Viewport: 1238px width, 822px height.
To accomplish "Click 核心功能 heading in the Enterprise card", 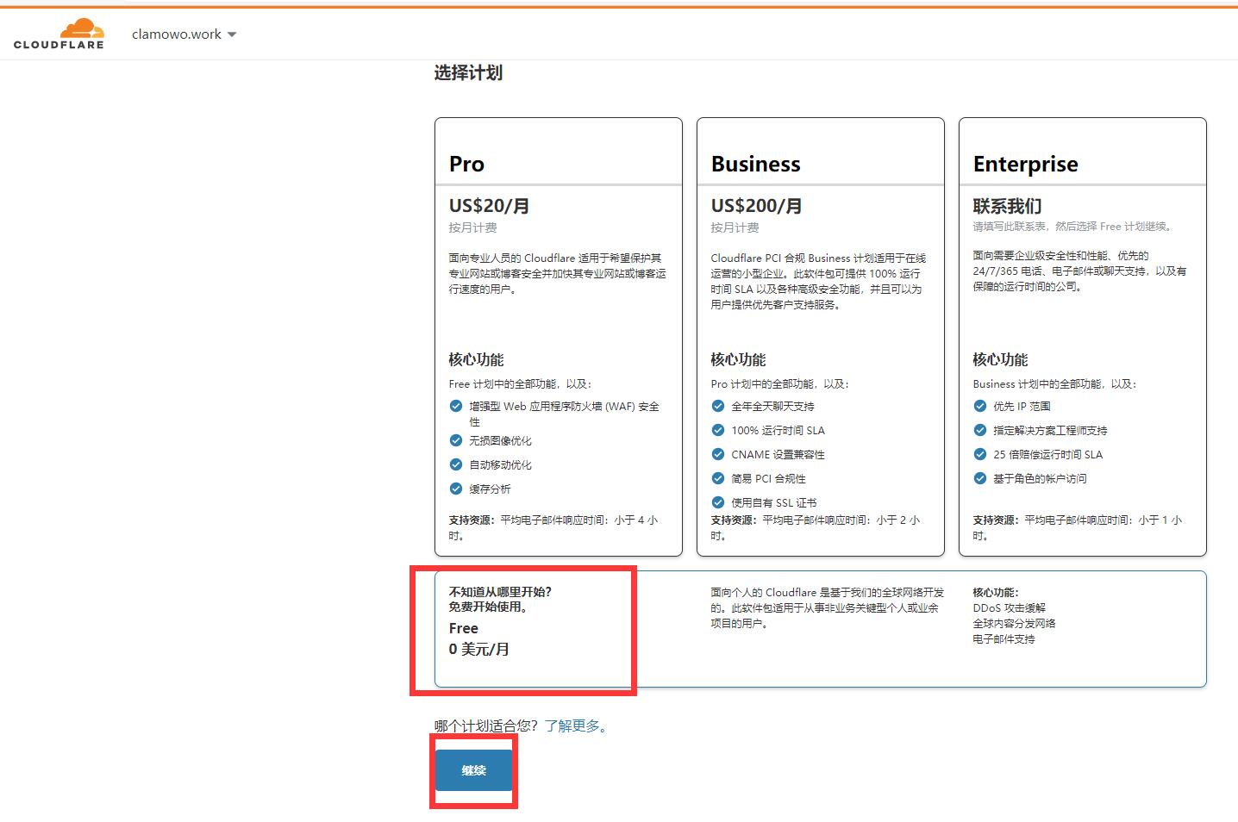I will point(1000,359).
